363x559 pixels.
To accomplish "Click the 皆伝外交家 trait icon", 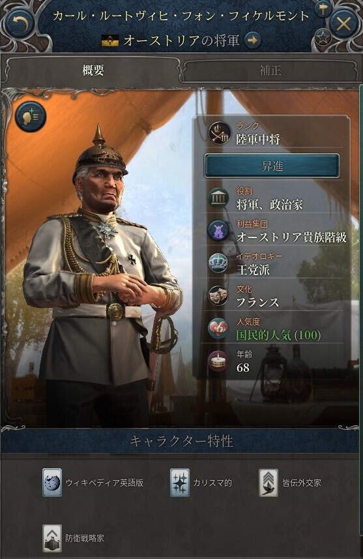I will 269,483.
